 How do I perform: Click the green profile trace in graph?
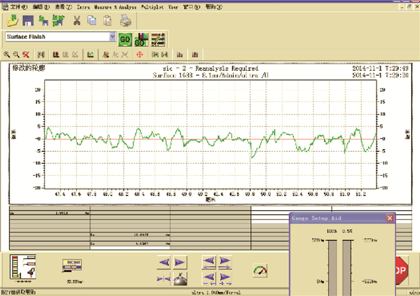(138, 130)
